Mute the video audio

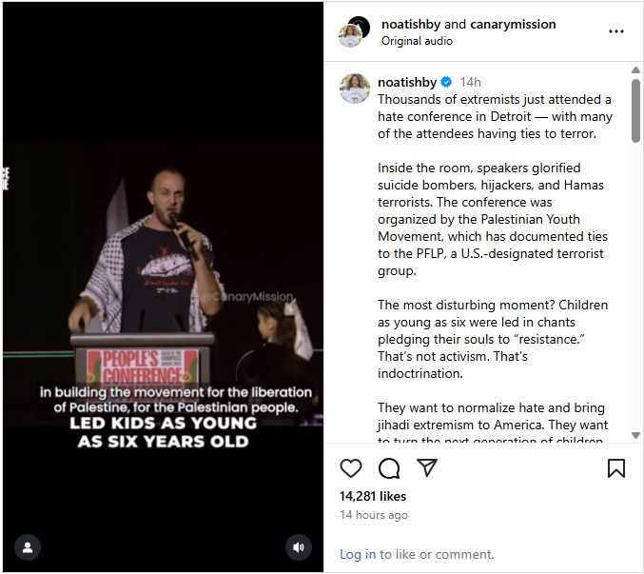(x=299, y=547)
